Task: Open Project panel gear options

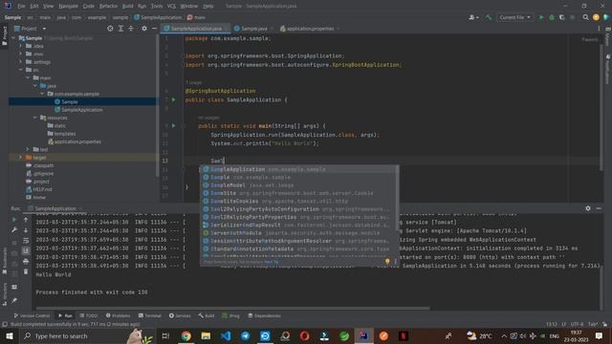Action: click(x=144, y=29)
